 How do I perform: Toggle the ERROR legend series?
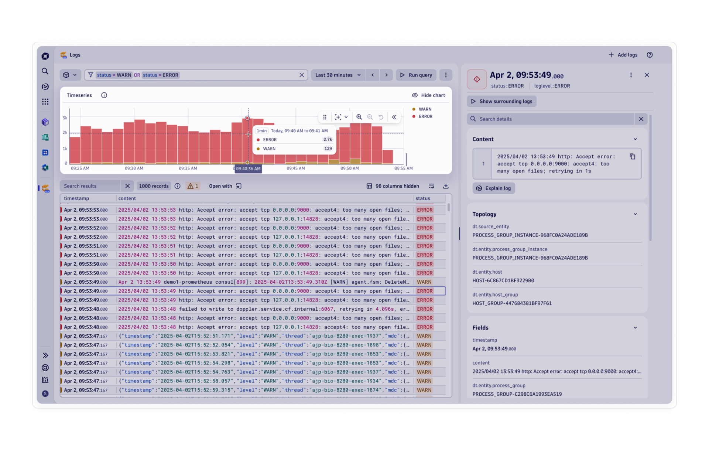[x=422, y=116]
